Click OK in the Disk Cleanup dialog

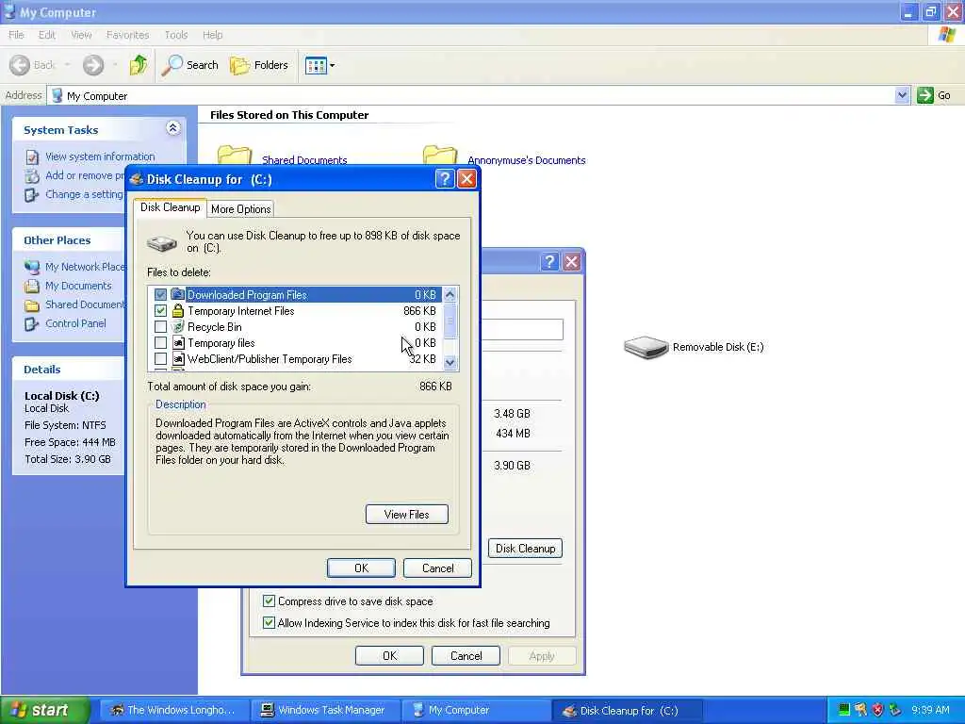pyautogui.click(x=361, y=568)
